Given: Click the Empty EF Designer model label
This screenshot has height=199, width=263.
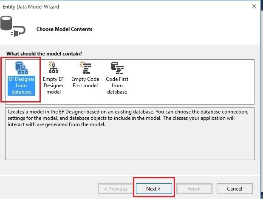Looking at the screenshot, I should [54, 86].
